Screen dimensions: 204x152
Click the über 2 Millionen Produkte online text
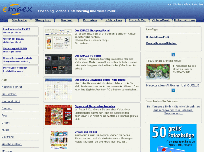point(185,4)
